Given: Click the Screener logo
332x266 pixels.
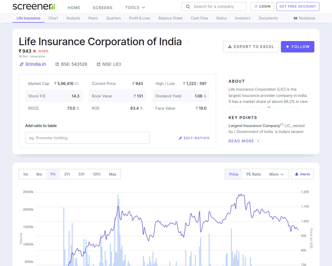Looking at the screenshot, I should coord(34,6).
